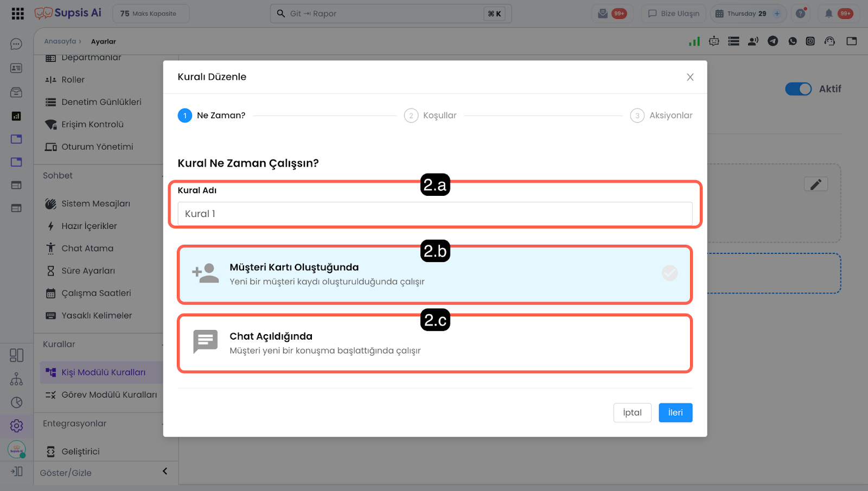Open Görev Modülü Kuralları menu item
Viewport: 868px width, 491px height.
(108, 395)
